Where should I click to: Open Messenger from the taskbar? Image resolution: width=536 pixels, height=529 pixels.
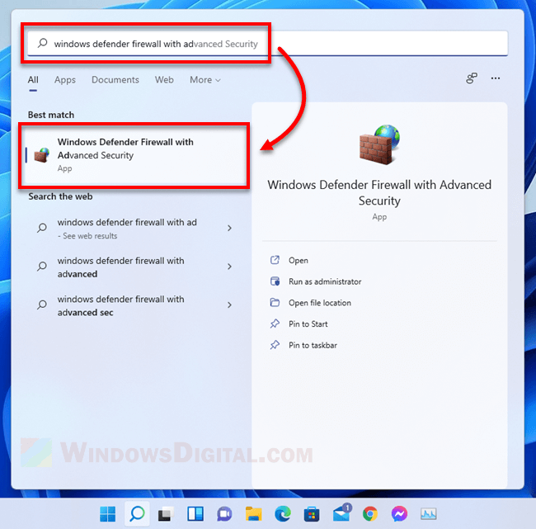[399, 514]
